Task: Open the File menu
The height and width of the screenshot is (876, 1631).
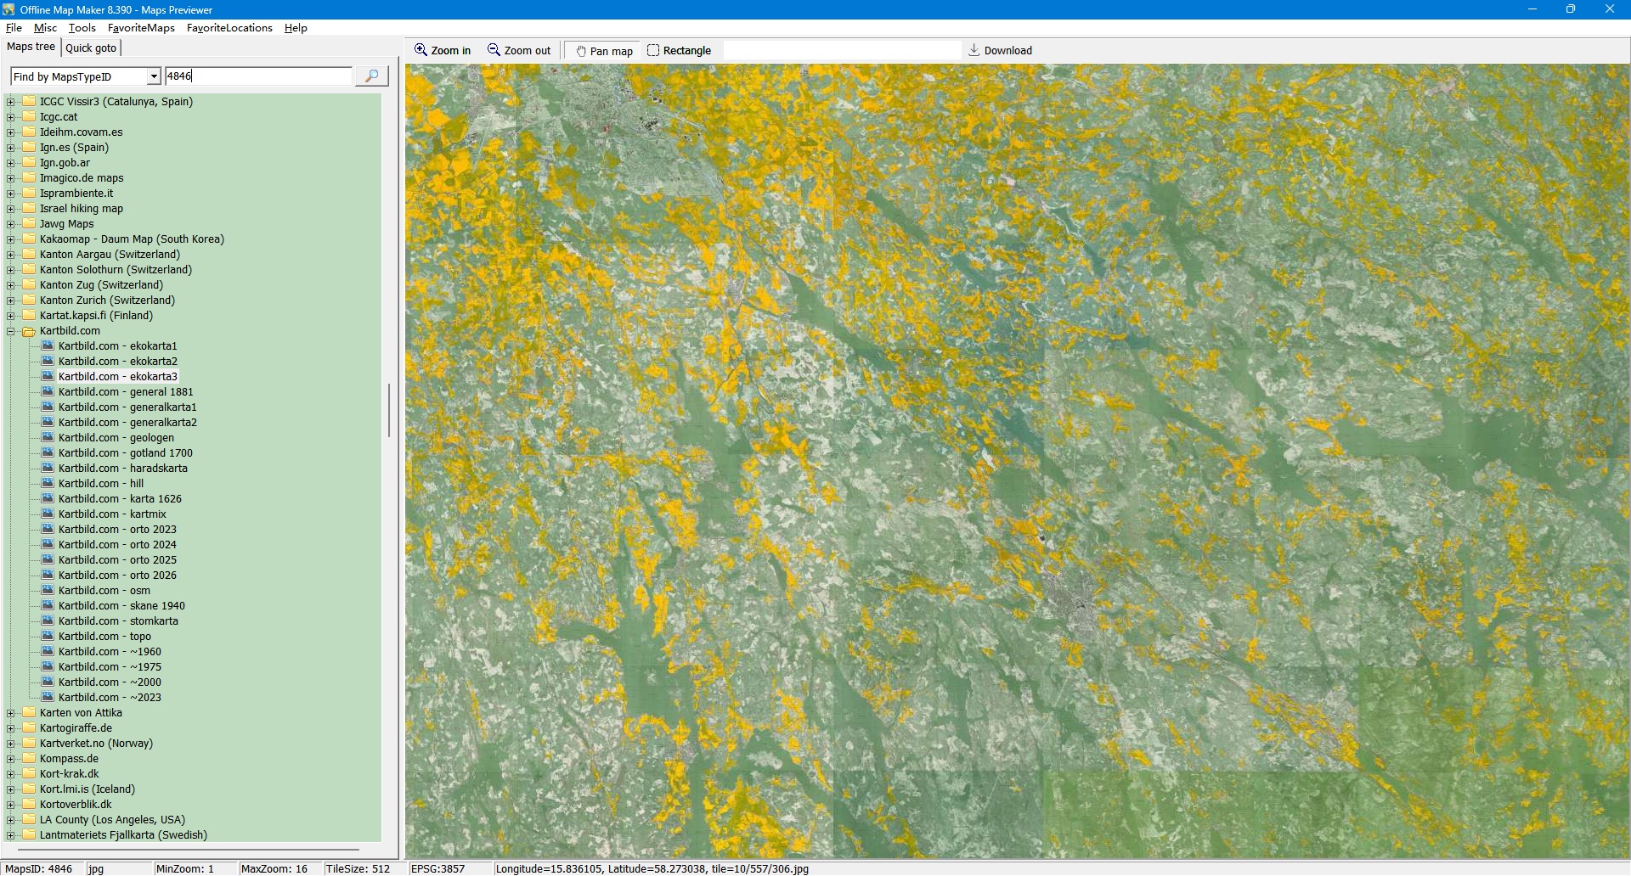Action: 14,28
